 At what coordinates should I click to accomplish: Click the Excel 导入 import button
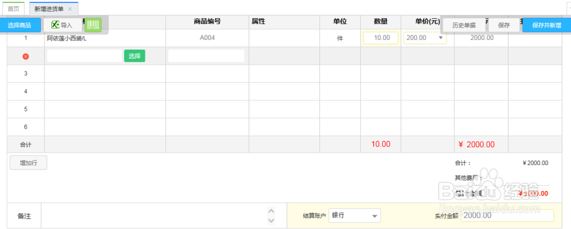click(x=62, y=25)
